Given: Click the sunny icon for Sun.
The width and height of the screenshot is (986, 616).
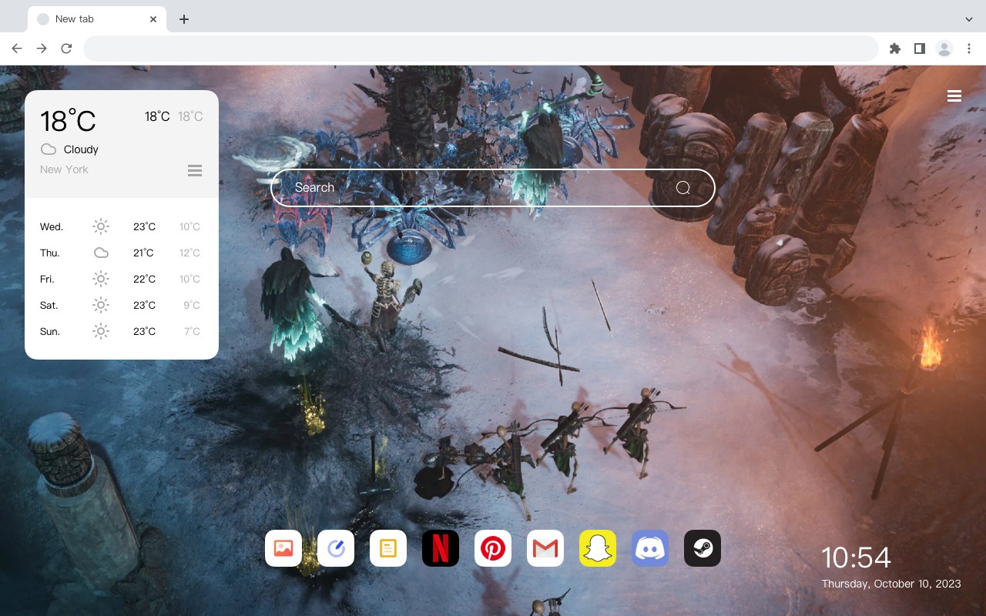Looking at the screenshot, I should [101, 331].
